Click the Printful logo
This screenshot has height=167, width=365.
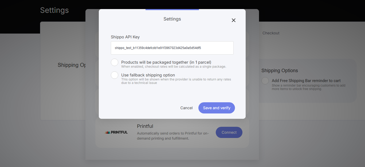116,132
